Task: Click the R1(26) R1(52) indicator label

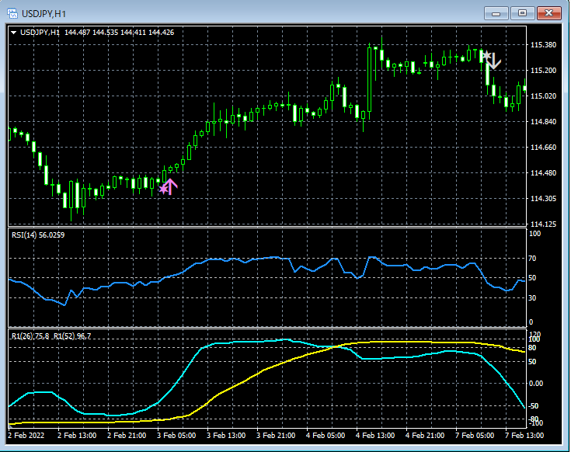Action: (50, 336)
